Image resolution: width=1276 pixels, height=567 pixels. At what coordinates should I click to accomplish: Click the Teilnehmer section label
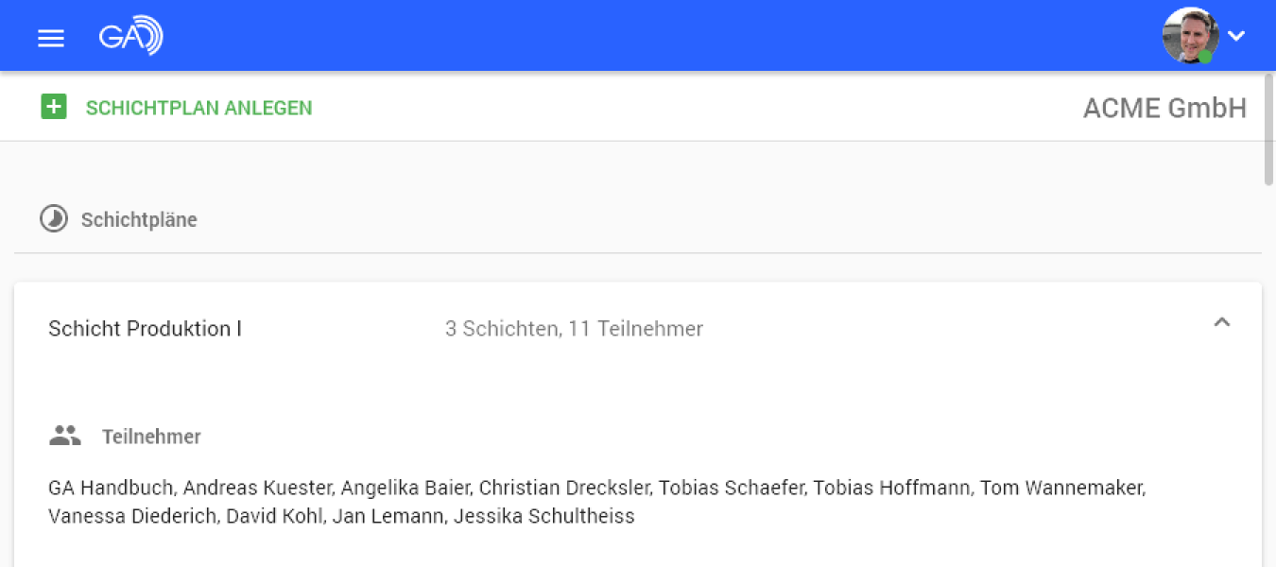[151, 436]
